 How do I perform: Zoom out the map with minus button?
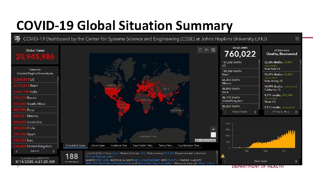pos(213,135)
